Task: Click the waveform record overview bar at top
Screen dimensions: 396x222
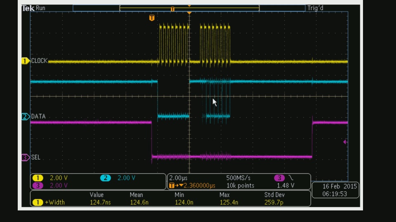Action: (189, 8)
